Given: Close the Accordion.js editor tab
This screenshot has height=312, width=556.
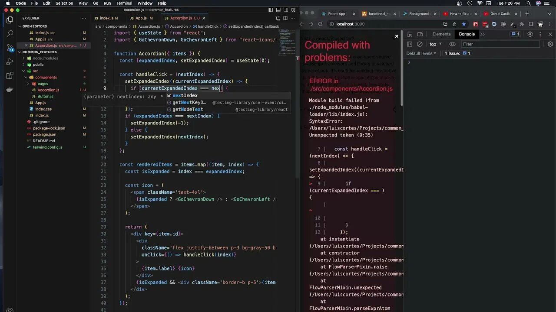Looking at the screenshot, I should 204,18.
